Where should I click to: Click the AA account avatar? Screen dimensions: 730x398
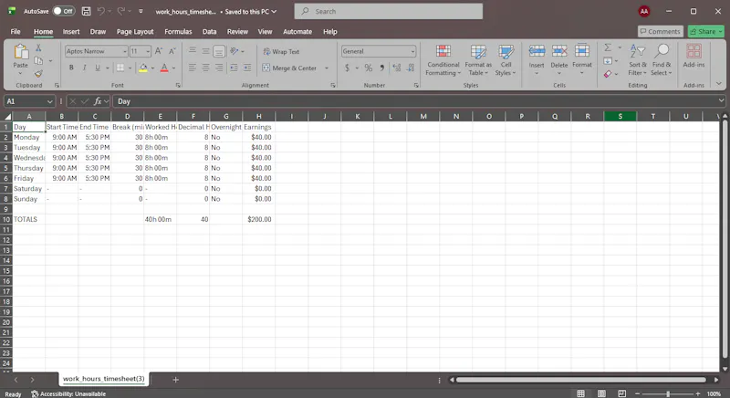click(644, 11)
